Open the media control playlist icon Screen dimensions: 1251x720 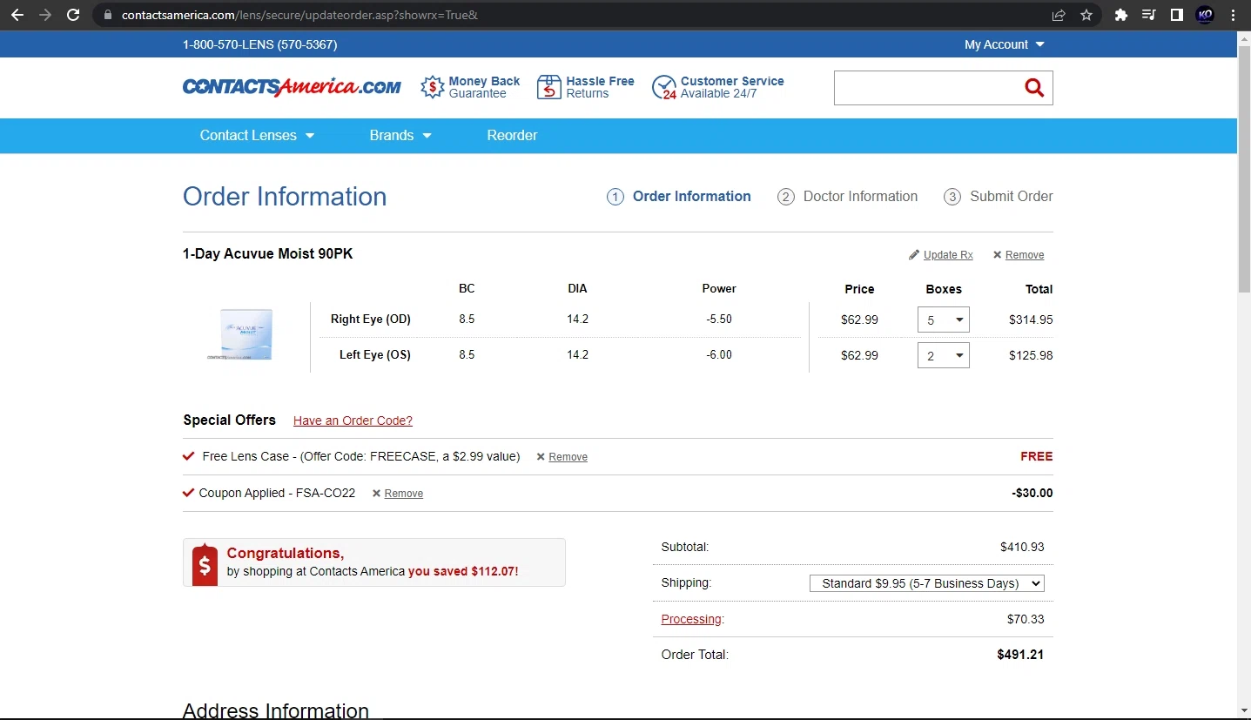click(x=1149, y=15)
